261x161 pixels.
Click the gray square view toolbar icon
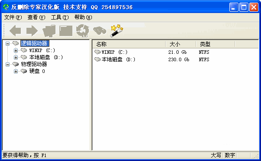[66, 31]
